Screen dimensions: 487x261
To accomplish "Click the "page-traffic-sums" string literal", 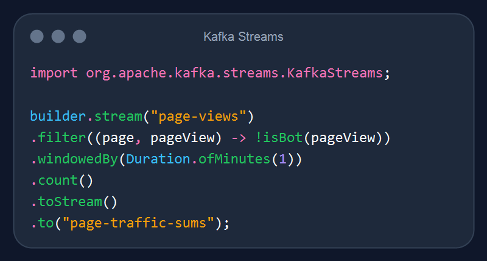I will coord(138,223).
